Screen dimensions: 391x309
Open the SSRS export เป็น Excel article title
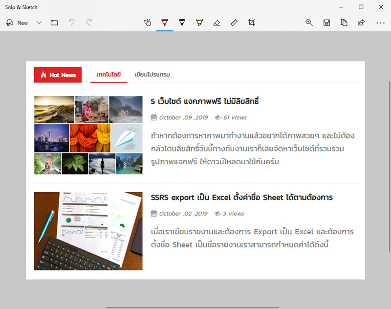coord(241,197)
